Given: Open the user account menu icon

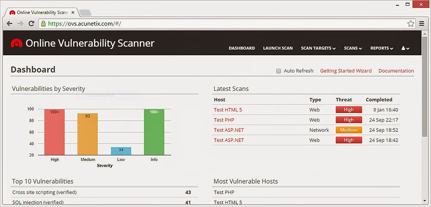Looking at the screenshot, I should click(x=405, y=48).
